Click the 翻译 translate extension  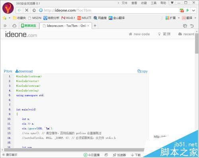pos(187,18)
